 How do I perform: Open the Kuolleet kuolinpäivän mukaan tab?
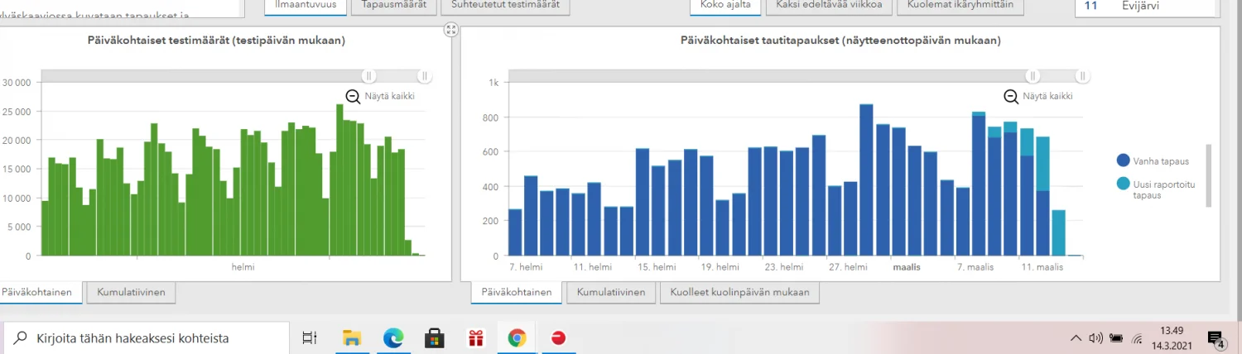(739, 292)
